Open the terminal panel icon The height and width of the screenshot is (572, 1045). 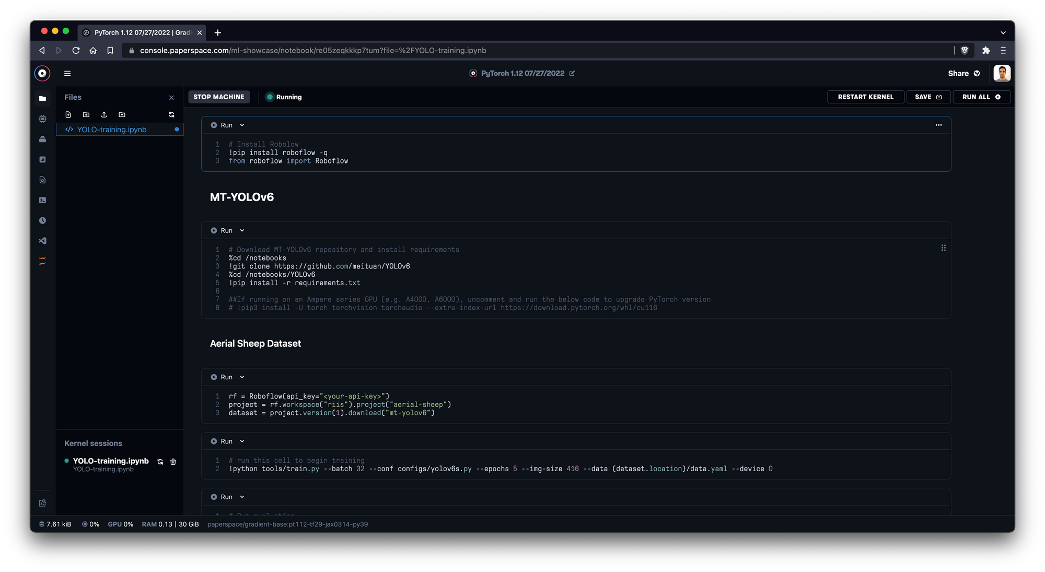[42, 200]
